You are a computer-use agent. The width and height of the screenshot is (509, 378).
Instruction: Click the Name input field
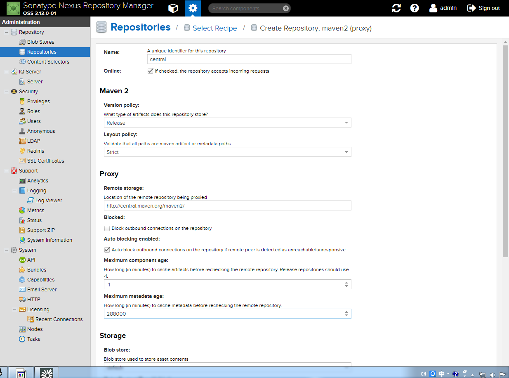[249, 59]
